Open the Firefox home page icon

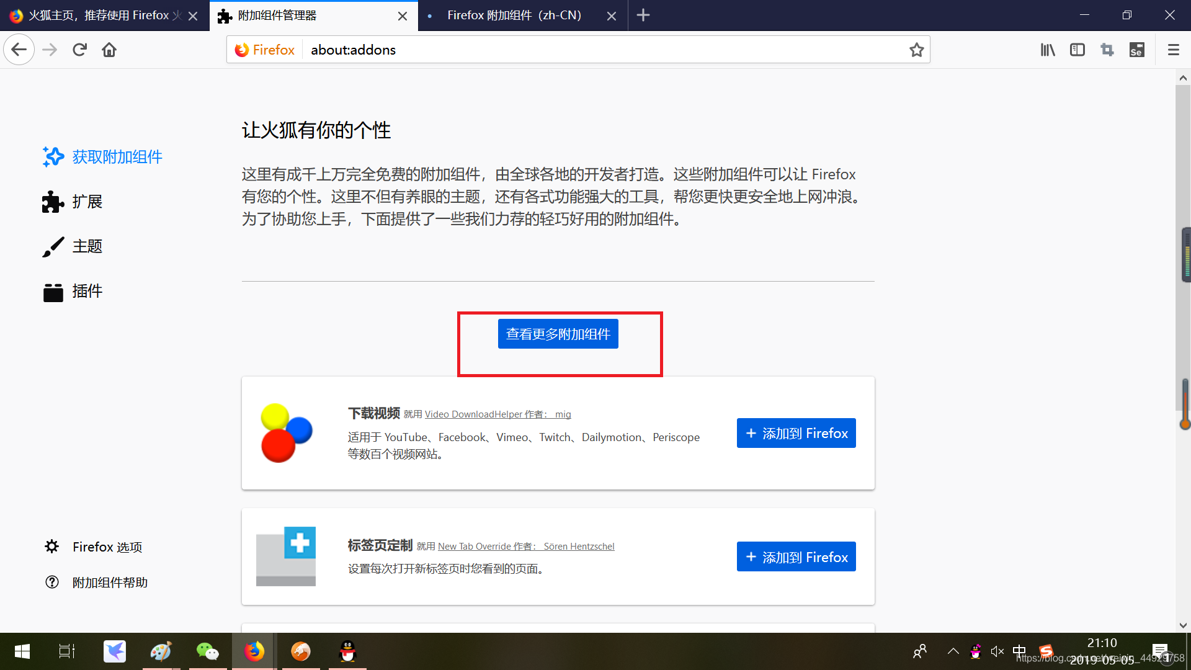pos(109,50)
